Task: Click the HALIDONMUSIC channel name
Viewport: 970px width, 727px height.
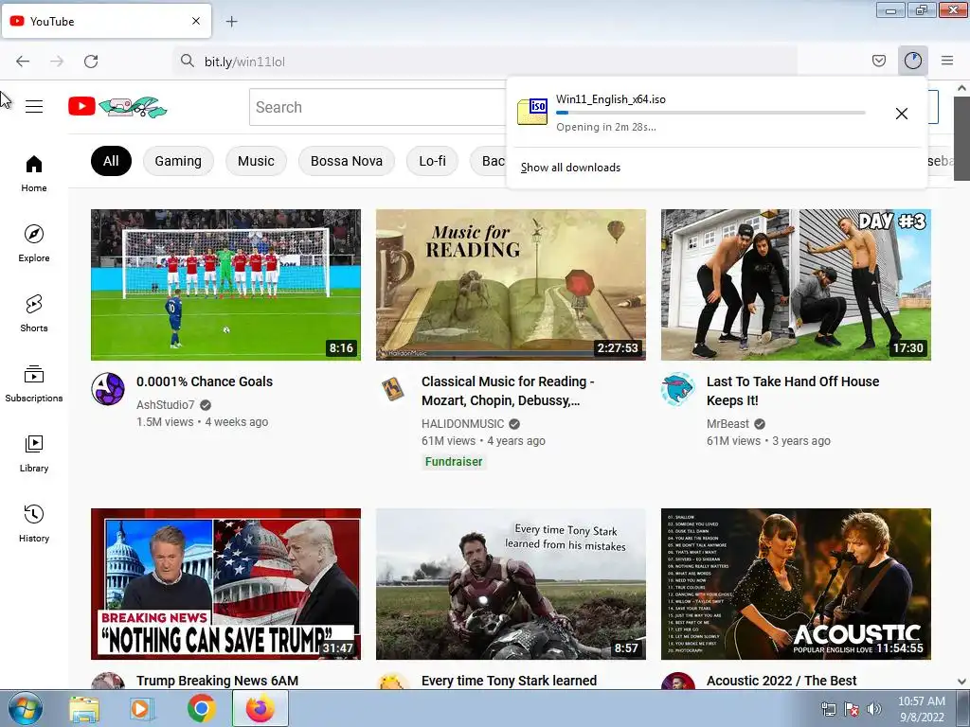Action: (462, 423)
